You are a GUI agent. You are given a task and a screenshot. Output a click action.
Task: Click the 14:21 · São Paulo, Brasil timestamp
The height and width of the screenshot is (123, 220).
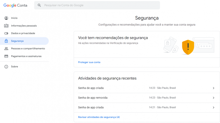[162, 107]
